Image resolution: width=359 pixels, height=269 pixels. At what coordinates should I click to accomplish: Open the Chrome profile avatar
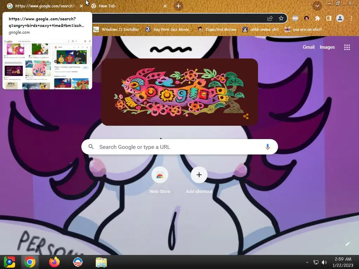coord(340,18)
